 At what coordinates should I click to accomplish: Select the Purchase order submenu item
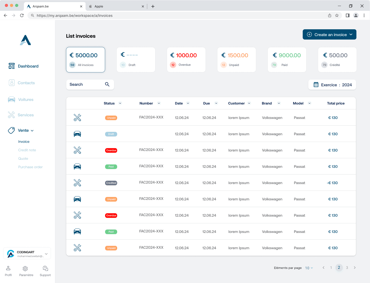[x=30, y=167]
